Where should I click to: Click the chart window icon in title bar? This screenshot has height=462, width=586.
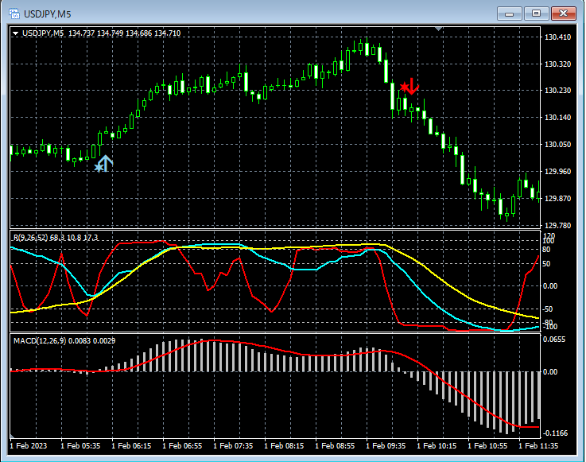coord(14,14)
